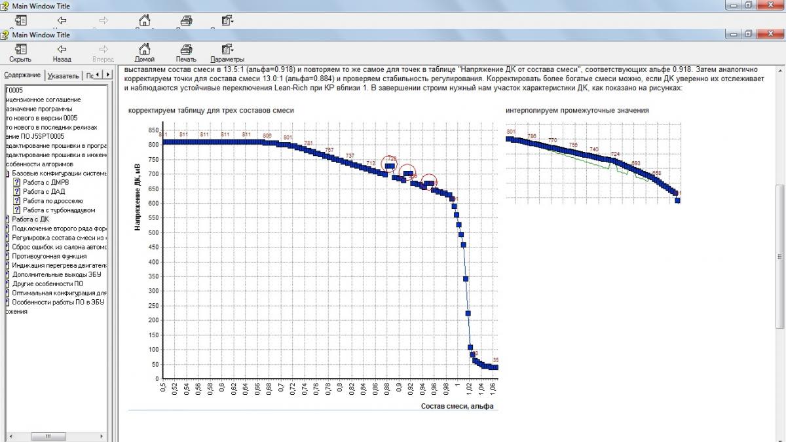Click the back arrow in the back window toolbar
This screenshot has width=786, height=442.
pyautogui.click(x=62, y=22)
